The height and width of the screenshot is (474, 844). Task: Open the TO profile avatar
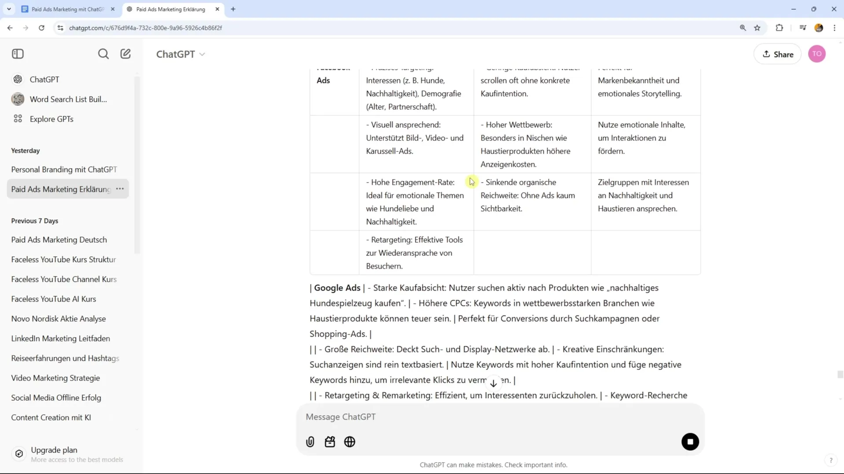click(817, 54)
